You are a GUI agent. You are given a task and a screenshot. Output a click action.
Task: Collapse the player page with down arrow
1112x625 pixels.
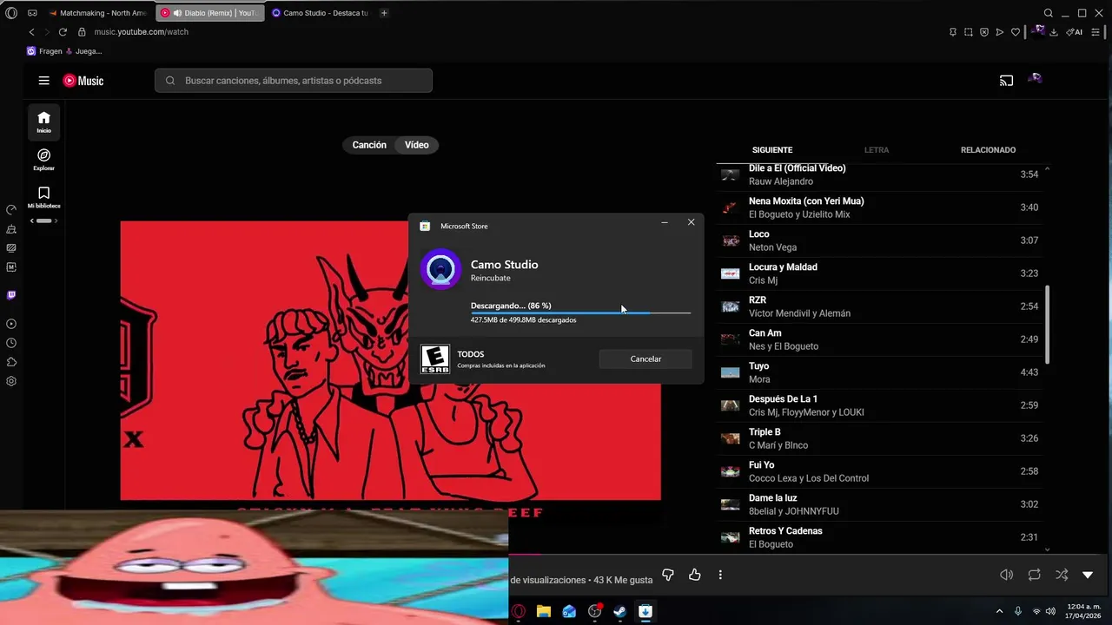coord(1088,575)
